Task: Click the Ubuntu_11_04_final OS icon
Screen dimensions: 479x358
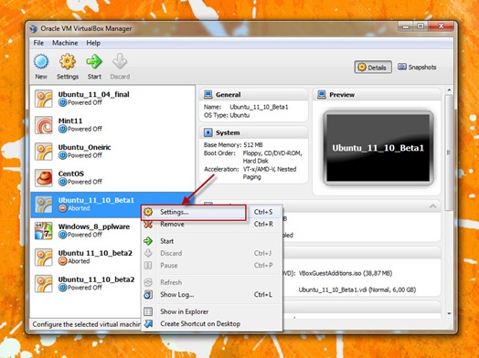Action: pyautogui.click(x=43, y=99)
